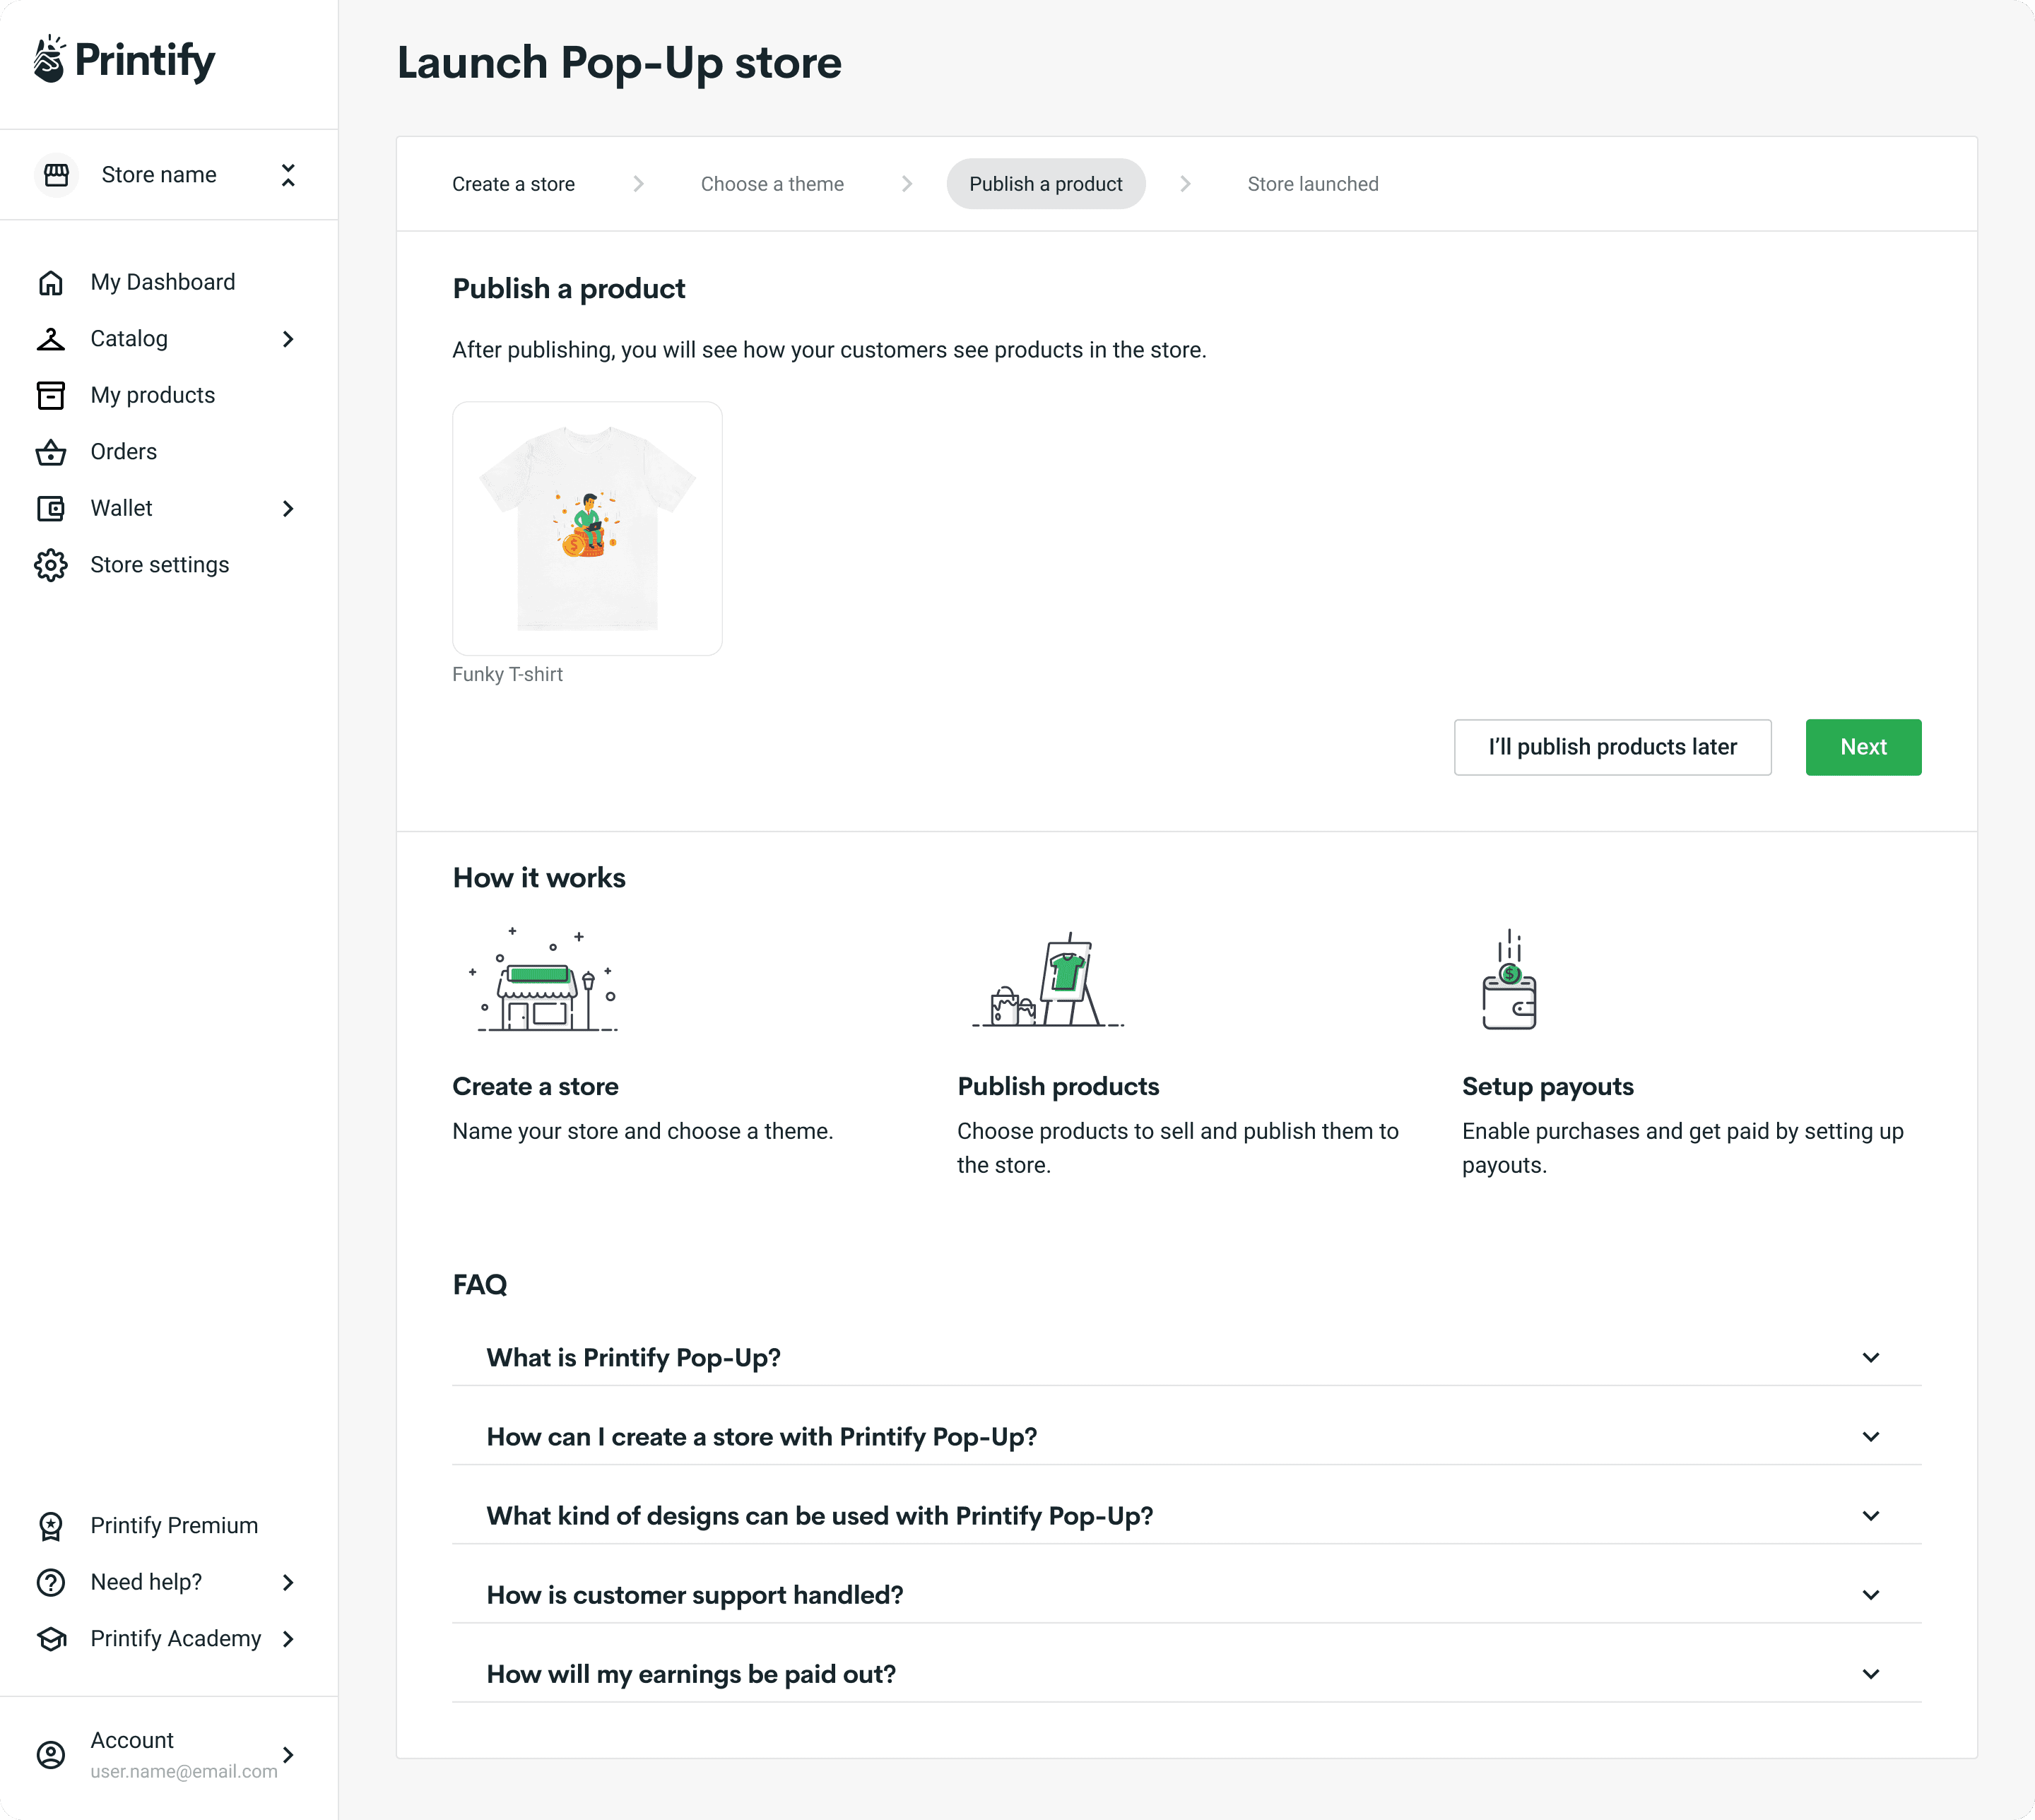This screenshot has width=2035, height=1820.
Task: Go to Choose a theme step
Action: (772, 184)
